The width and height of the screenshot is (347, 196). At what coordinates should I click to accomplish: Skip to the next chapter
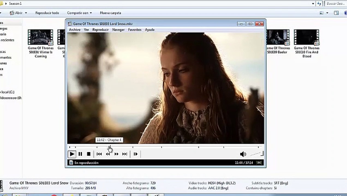125,154
